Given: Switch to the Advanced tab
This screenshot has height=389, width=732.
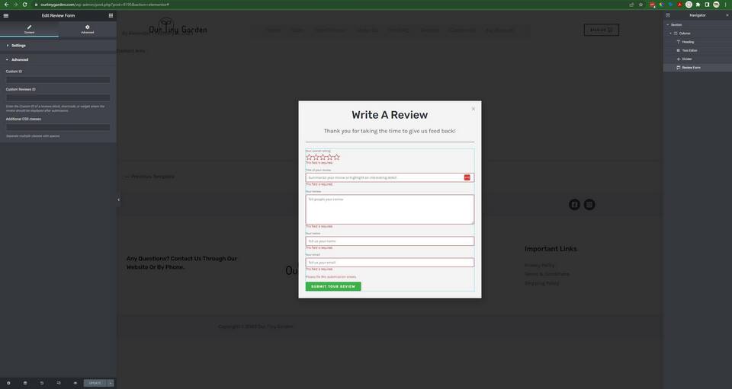Looking at the screenshot, I should coord(87,30).
